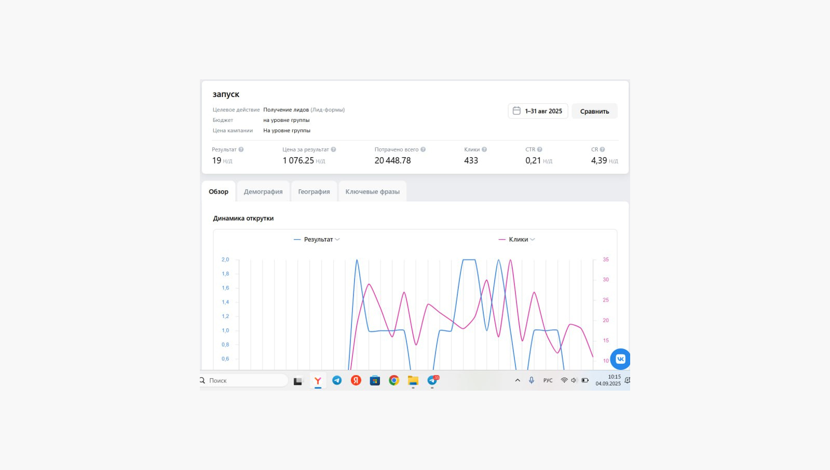Switch to the Демография tab

(263, 191)
